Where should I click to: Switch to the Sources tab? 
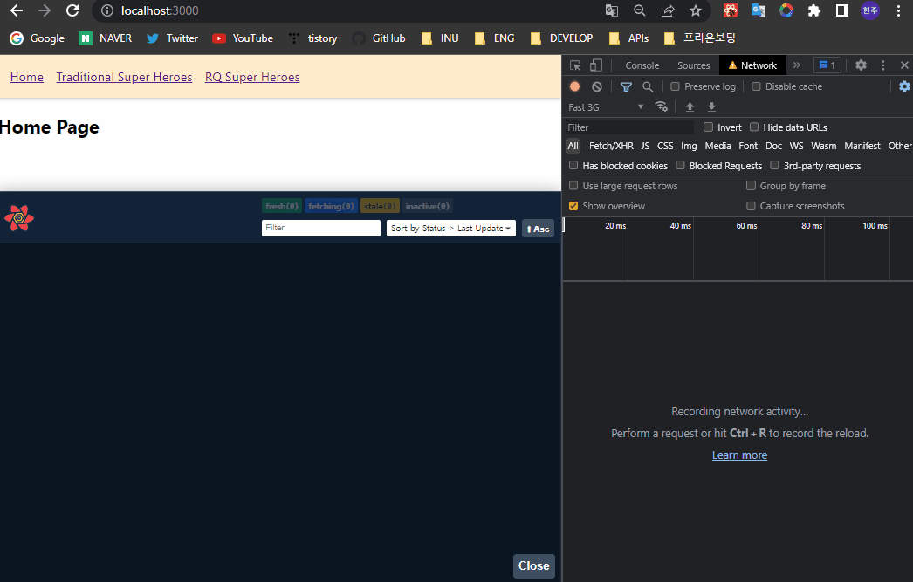coord(694,65)
